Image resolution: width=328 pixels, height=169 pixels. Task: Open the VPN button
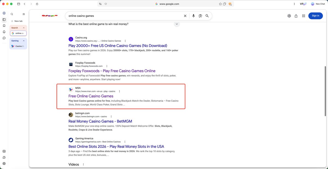tap(303, 4)
